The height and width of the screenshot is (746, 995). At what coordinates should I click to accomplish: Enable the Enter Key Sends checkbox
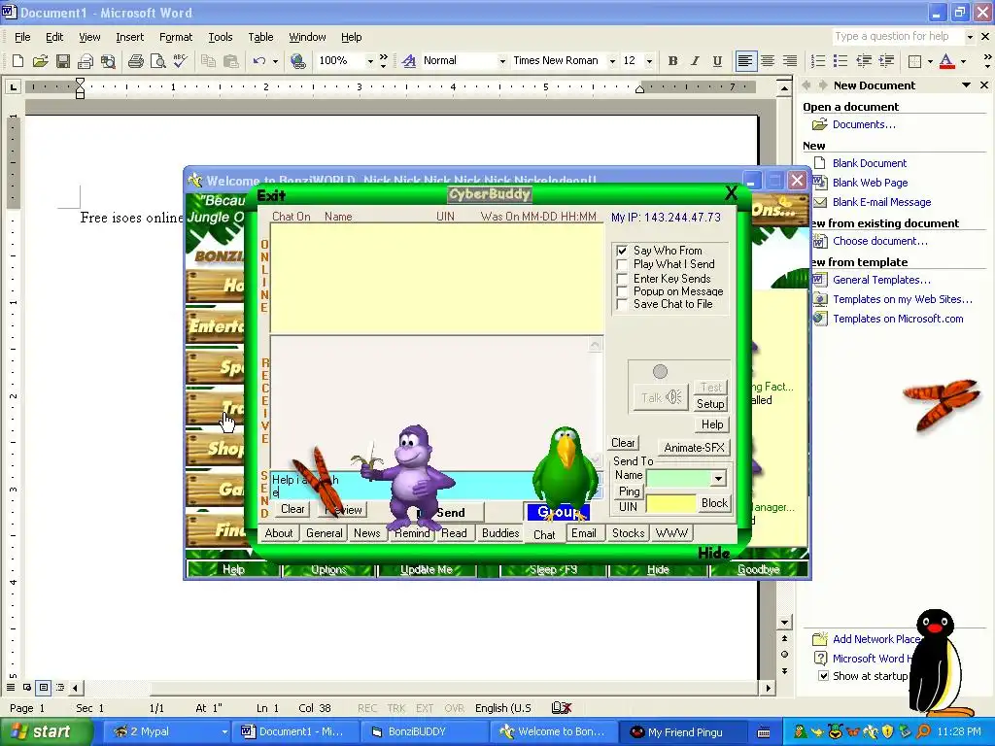click(x=622, y=279)
